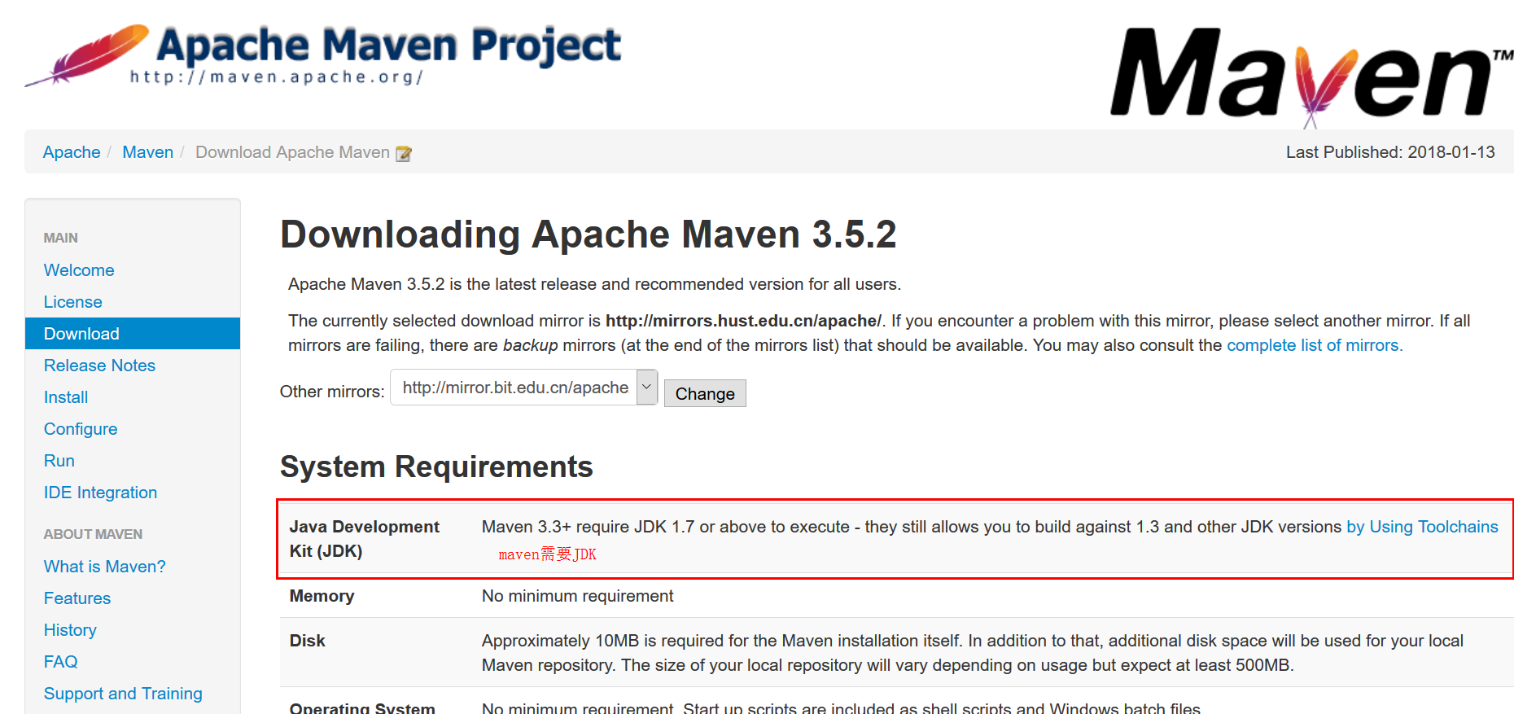
Task: Open the Apache breadcrumb link
Action: pos(72,152)
